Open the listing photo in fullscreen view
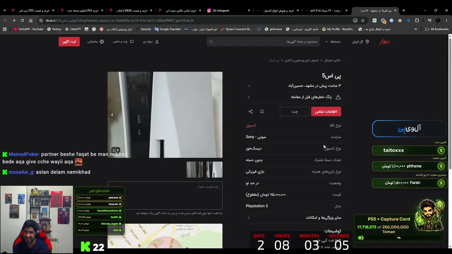Viewport: 452px width, 254px height. (116, 151)
